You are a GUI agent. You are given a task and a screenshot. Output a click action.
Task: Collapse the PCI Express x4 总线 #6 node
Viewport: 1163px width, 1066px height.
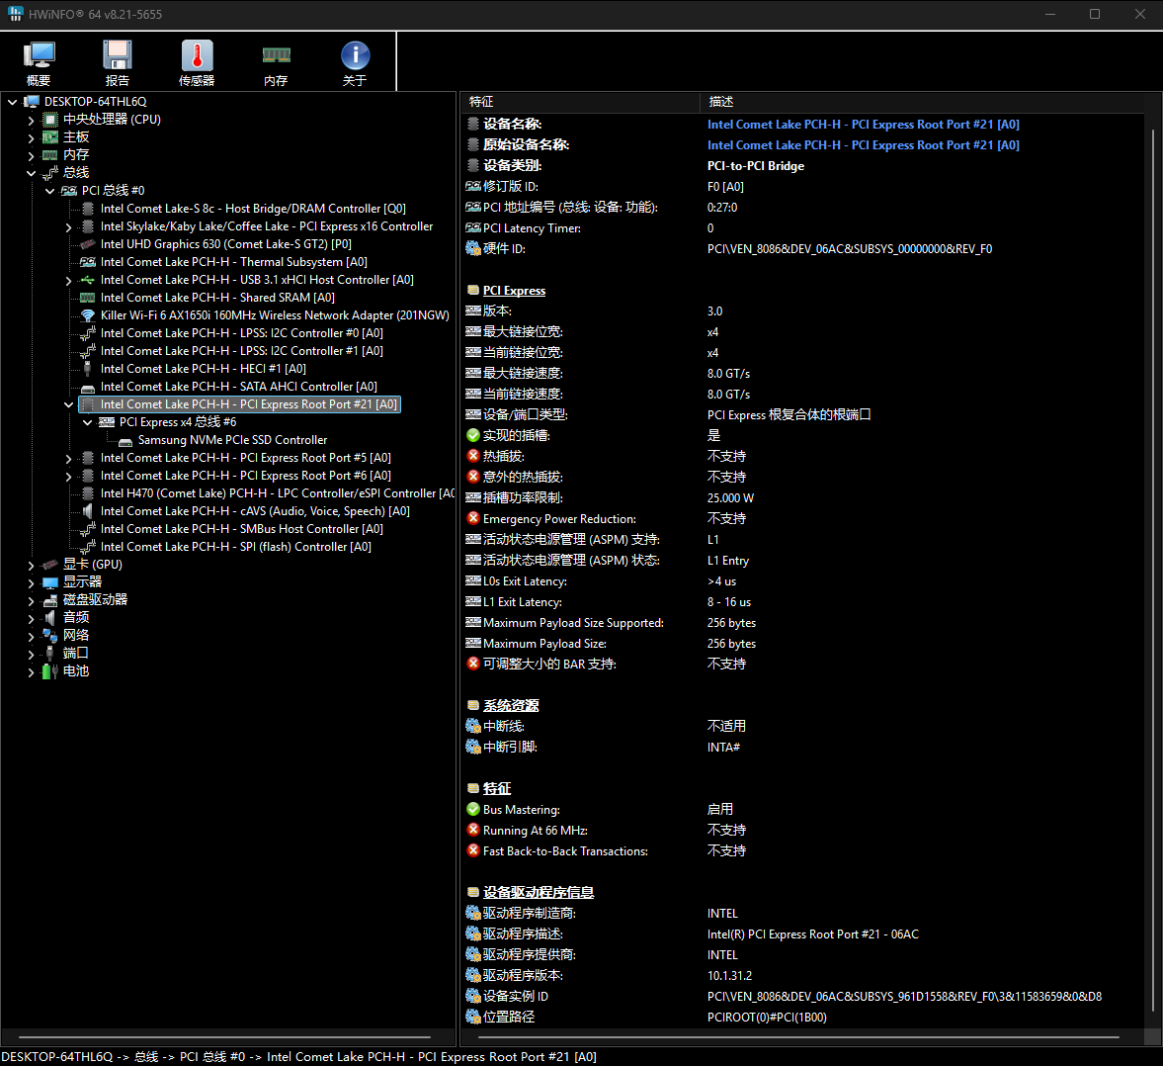coord(88,422)
